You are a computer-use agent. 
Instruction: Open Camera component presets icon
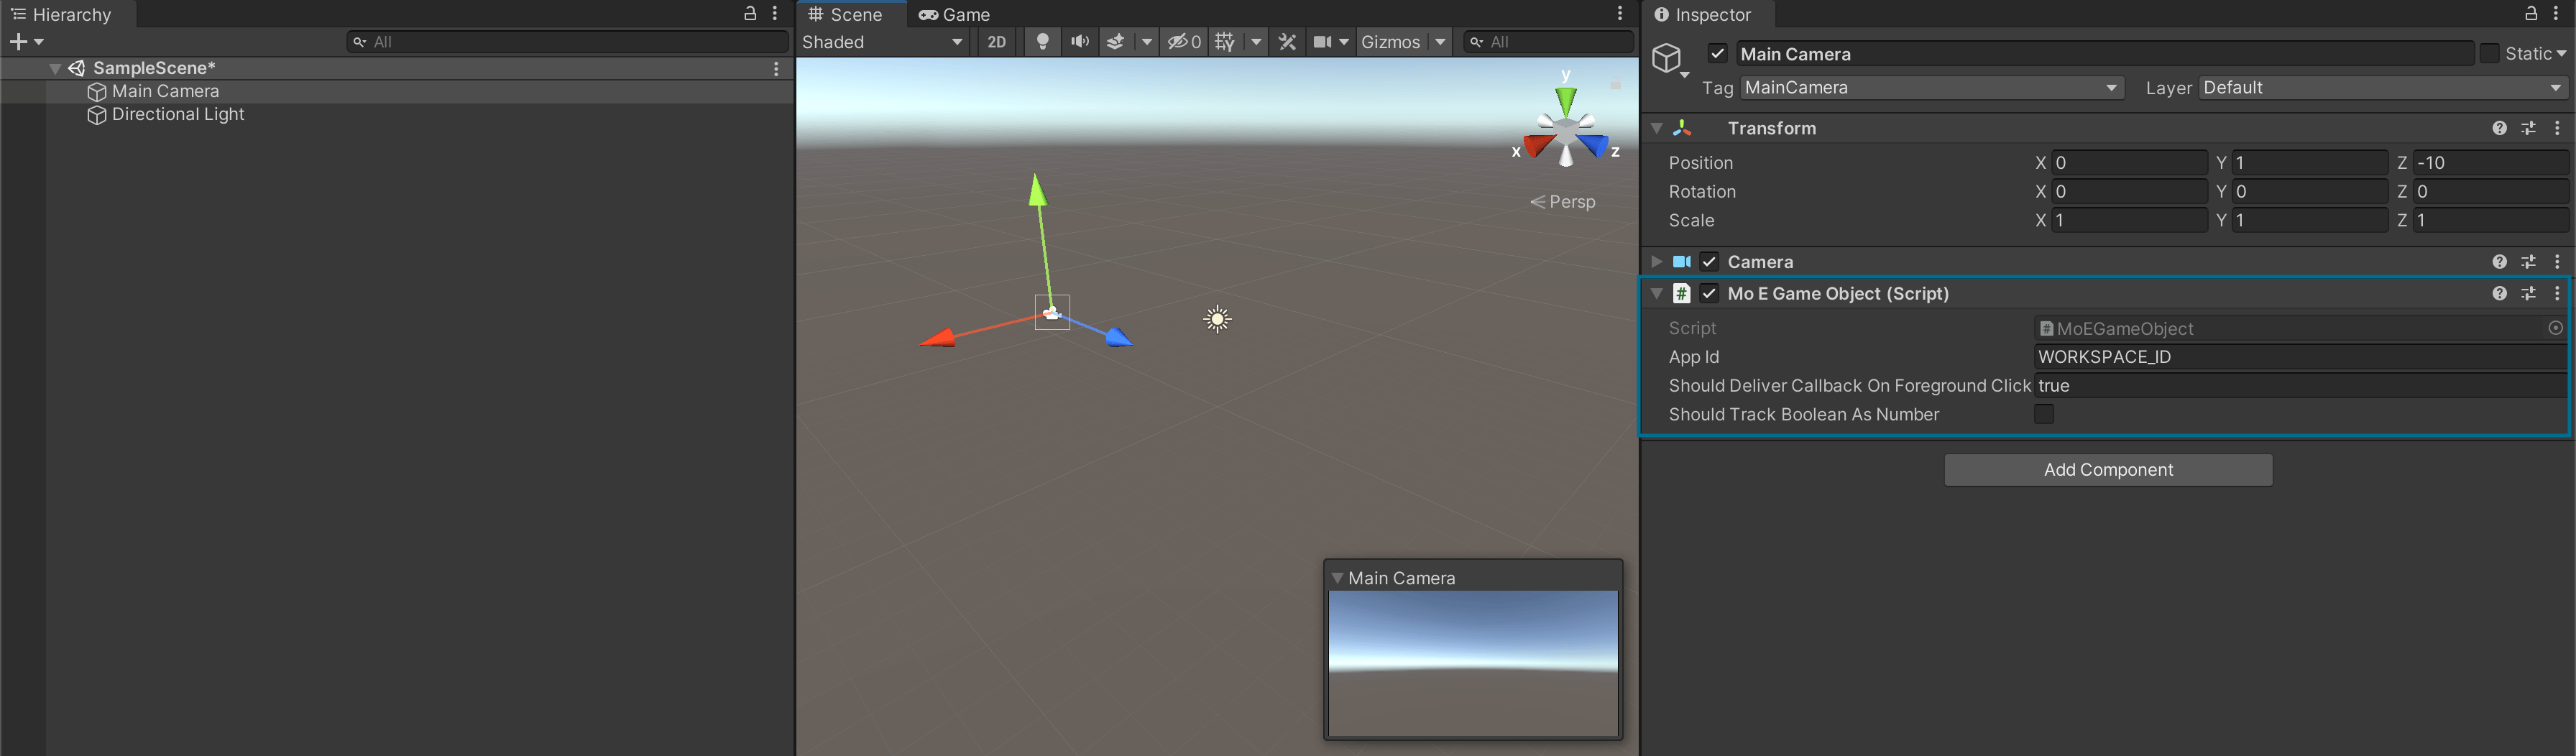pos(2528,262)
